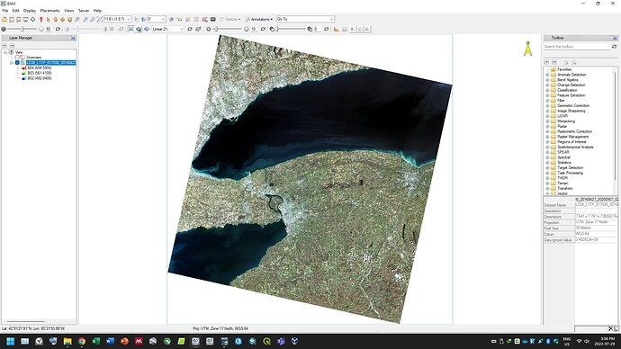Image resolution: width=621 pixels, height=349 pixels.
Task: Click the brightness value field
Action: tap(49, 29)
